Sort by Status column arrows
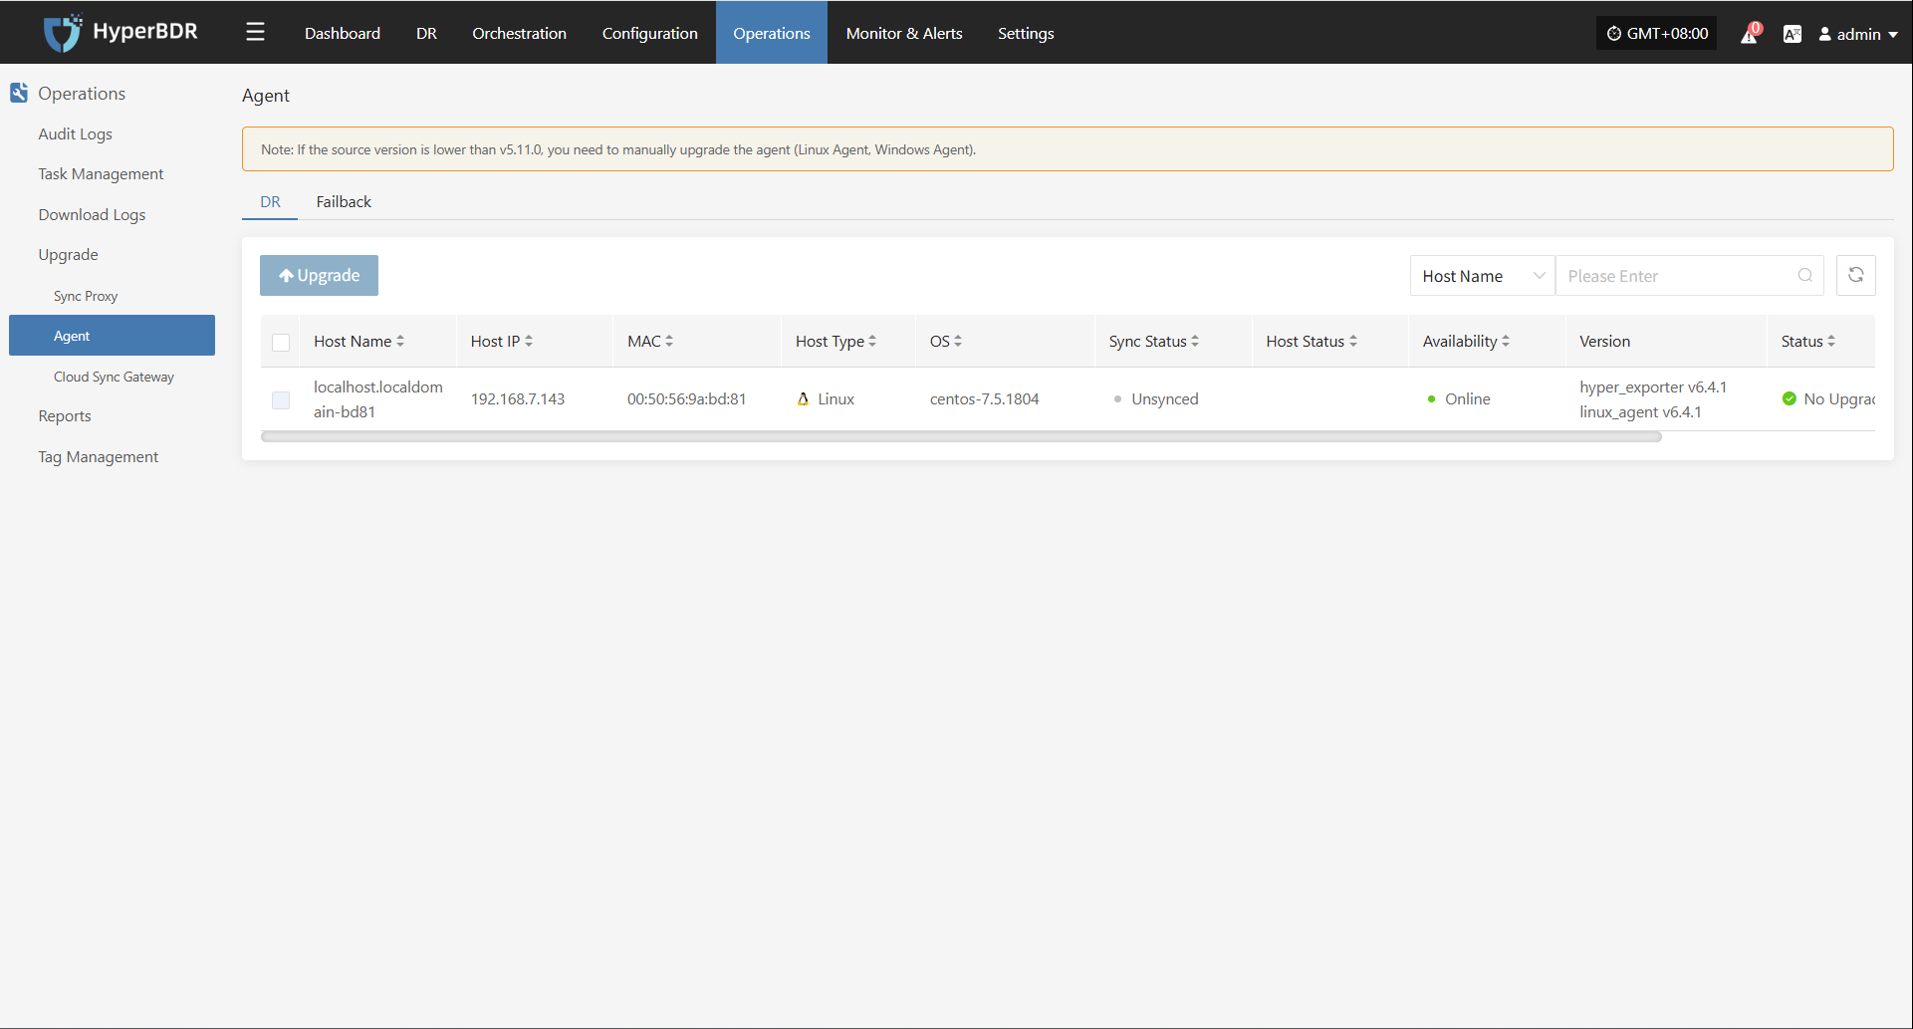 [1831, 341]
